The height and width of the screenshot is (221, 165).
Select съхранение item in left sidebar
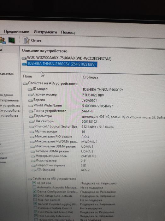click(x=9, y=100)
